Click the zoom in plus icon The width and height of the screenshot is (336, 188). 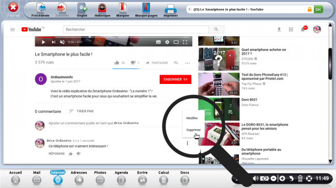pyautogui.click(x=282, y=178)
